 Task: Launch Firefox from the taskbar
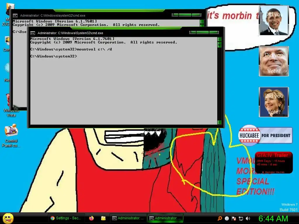tap(91, 218)
